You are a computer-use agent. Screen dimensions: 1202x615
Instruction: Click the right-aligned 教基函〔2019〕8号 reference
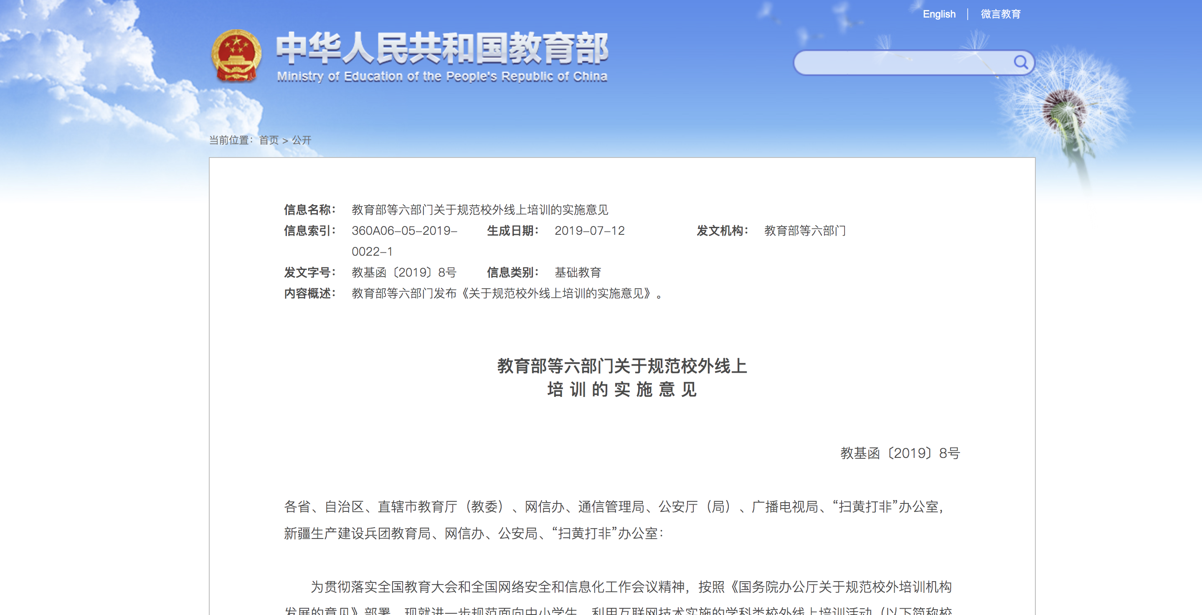(900, 452)
